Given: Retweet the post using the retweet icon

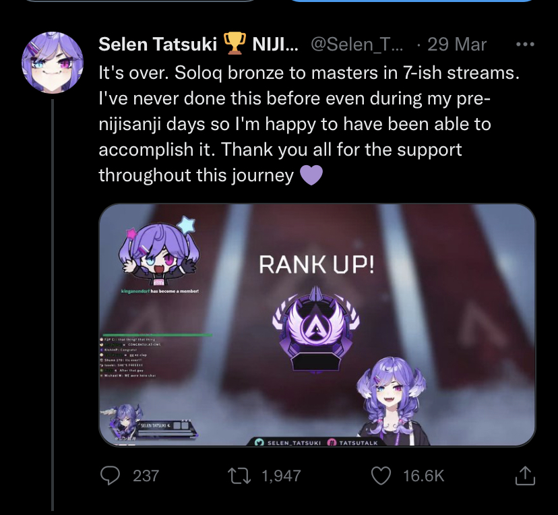Looking at the screenshot, I should point(239,476).
